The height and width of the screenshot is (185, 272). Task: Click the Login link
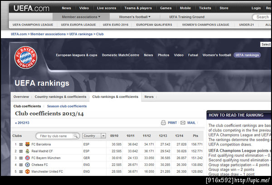coord(256,8)
